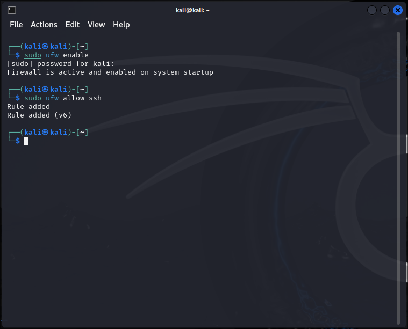Open the File menu

click(x=16, y=25)
